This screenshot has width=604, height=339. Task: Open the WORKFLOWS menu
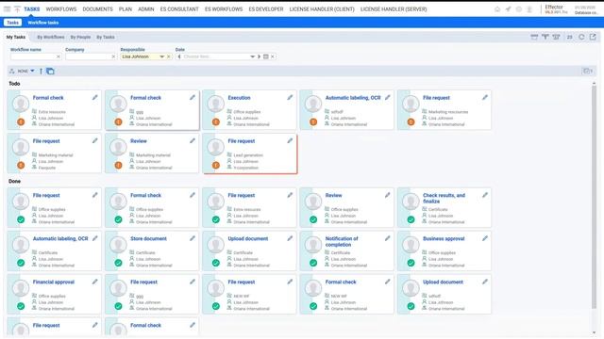[x=60, y=9]
